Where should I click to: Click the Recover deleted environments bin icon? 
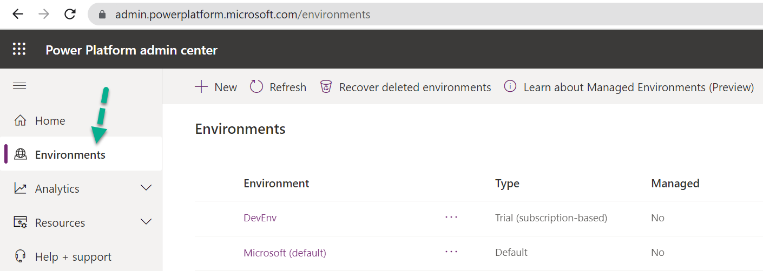click(x=326, y=87)
